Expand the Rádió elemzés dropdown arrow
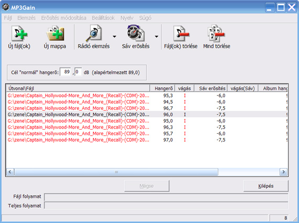Viewport: 299px width, 223px height. (114, 36)
